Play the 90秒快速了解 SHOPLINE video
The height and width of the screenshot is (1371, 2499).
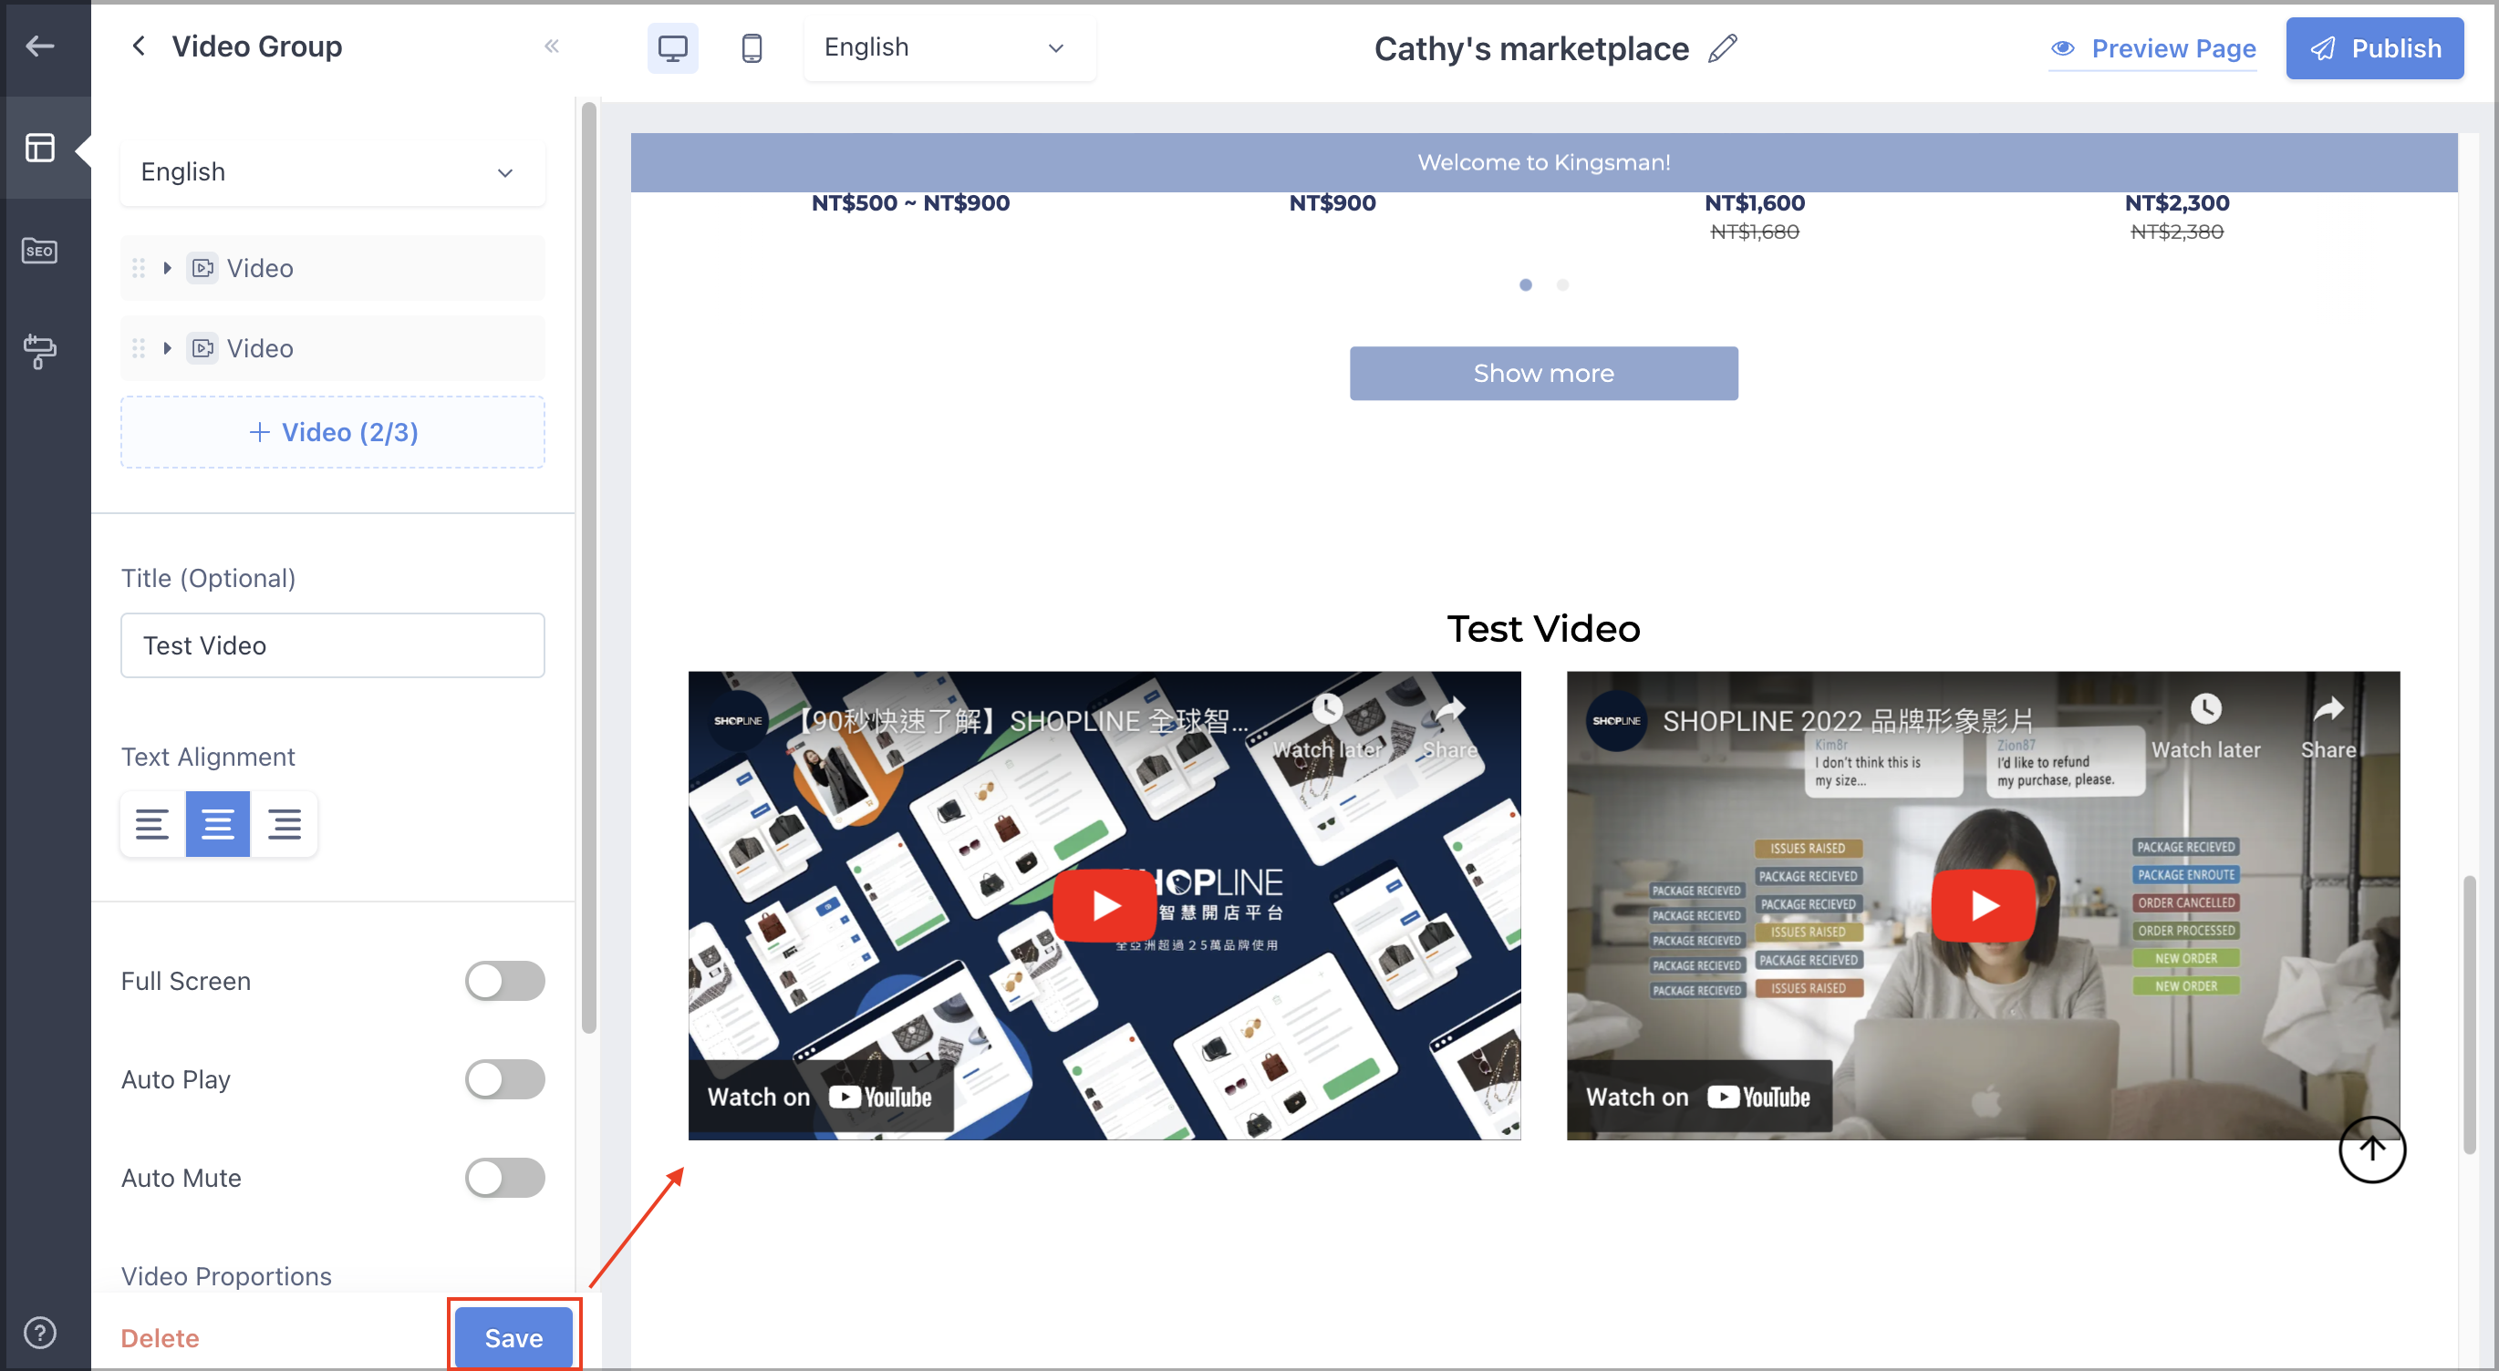pos(1105,904)
